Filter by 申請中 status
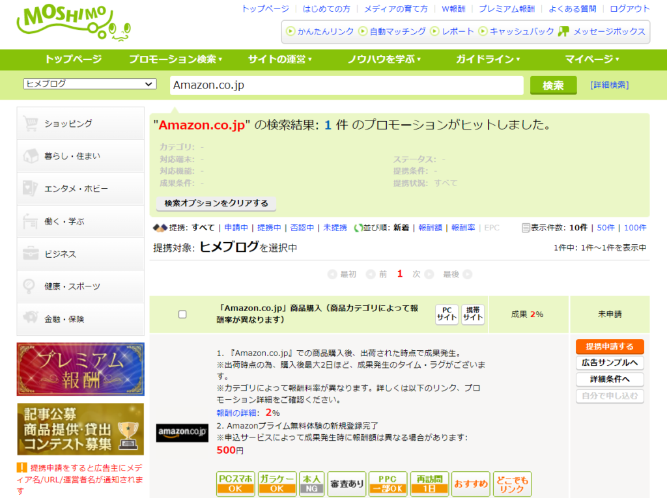The width and height of the screenshot is (667, 498). (236, 228)
